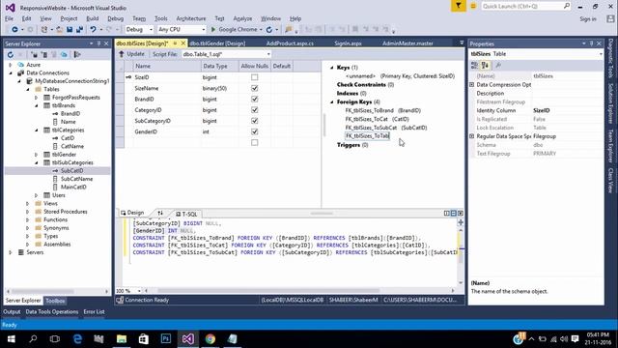Toggle Allow Nulls for BrandID column
Image resolution: width=618 pixels, height=348 pixels.
[x=255, y=99]
